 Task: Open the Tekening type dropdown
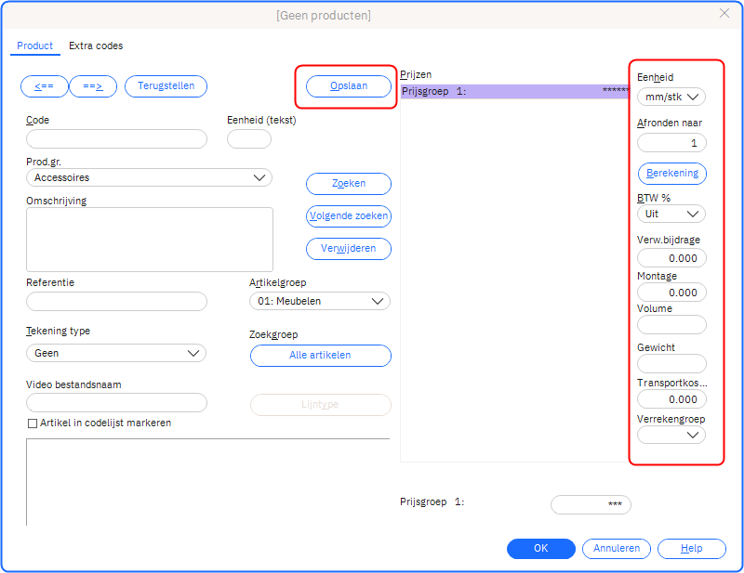point(116,353)
